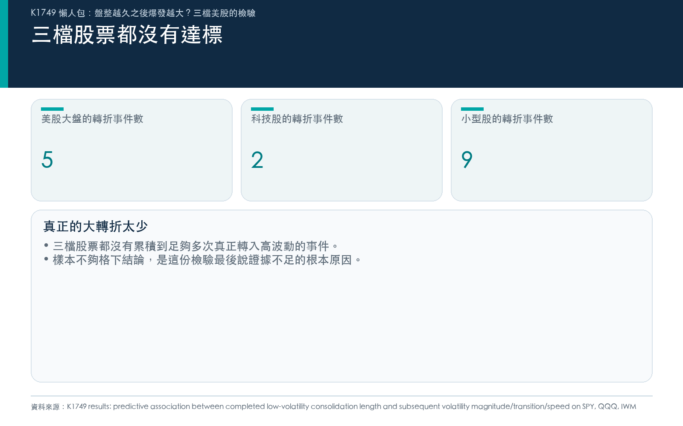The width and height of the screenshot is (683, 426).
Task: Select the slide title 三檔股票都沒有達標
Action: tap(127, 35)
